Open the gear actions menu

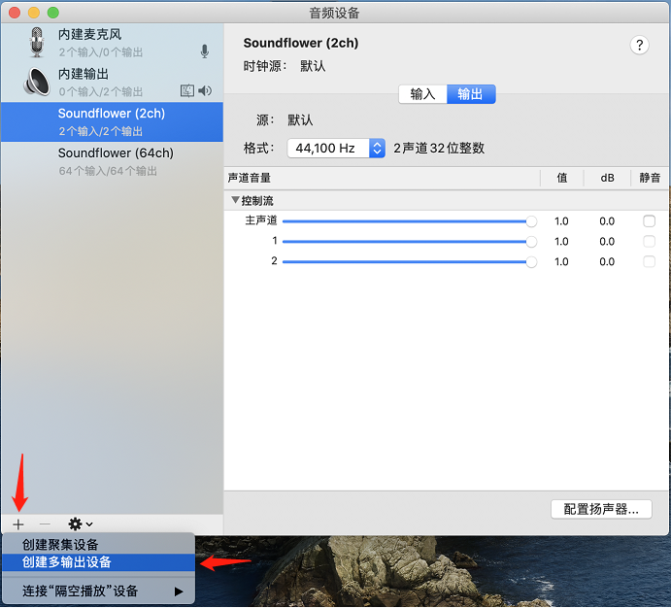[x=81, y=524]
